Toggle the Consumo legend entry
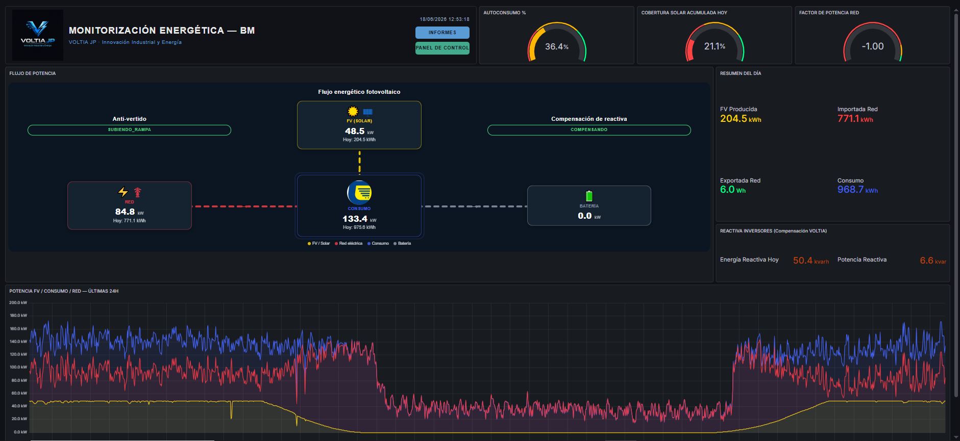The height and width of the screenshot is (441, 960). point(378,244)
